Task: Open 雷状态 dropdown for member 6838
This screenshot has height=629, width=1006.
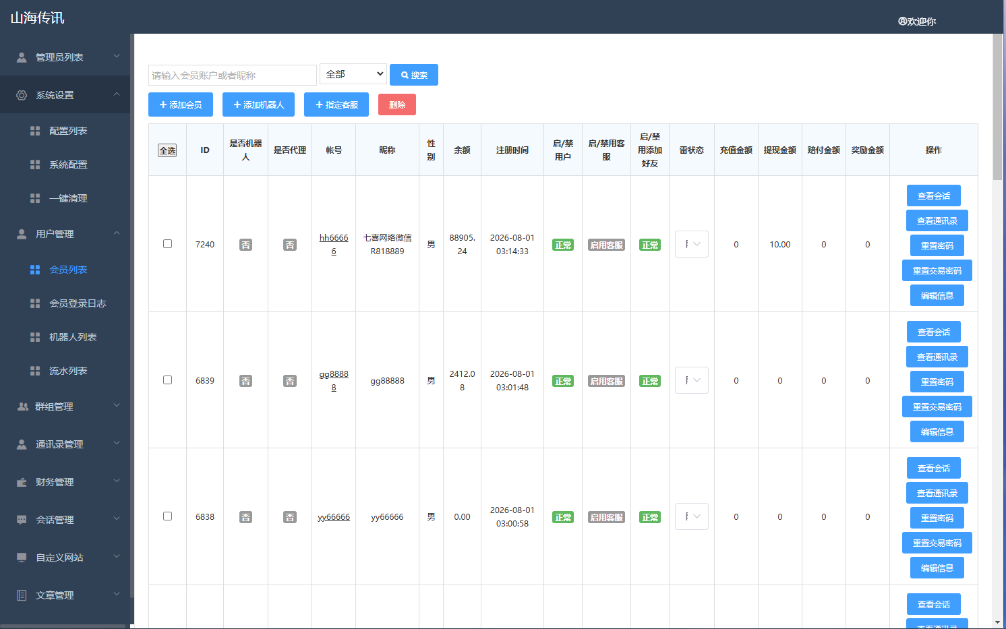Action: pos(692,516)
